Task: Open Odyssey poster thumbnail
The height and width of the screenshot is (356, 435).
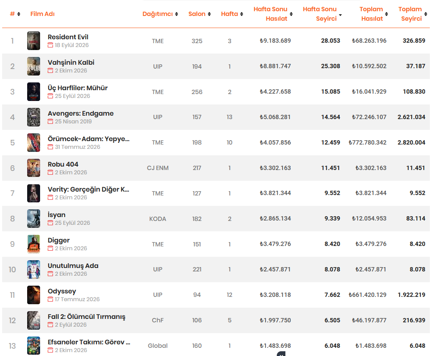Action: [34, 295]
